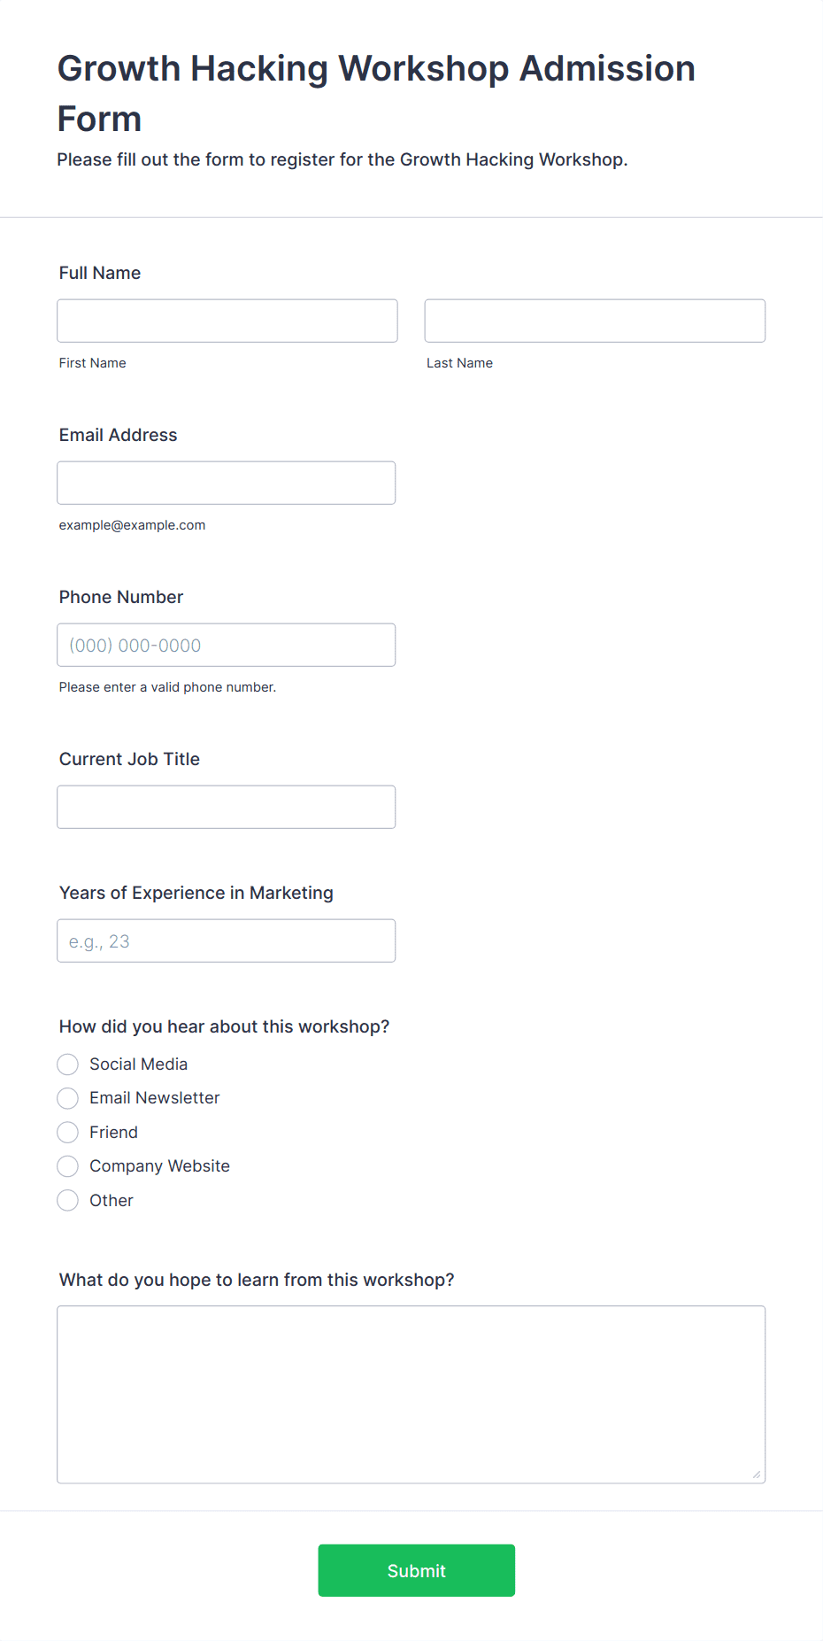Select the Friend radio button
Viewport: 823px width, 1641px height.
(x=68, y=1133)
